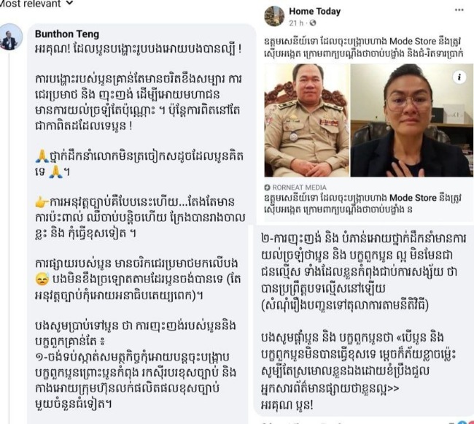View the photo of woman wearing glasses
Viewport: 474px width, 424px height.
[411, 120]
